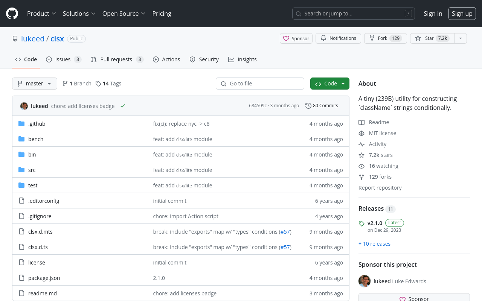Switch to the Issues tab
The height and width of the screenshot is (301, 482).
64,59
